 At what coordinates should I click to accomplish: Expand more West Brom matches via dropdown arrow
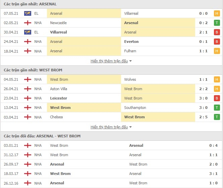pyautogui.click(x=130, y=127)
